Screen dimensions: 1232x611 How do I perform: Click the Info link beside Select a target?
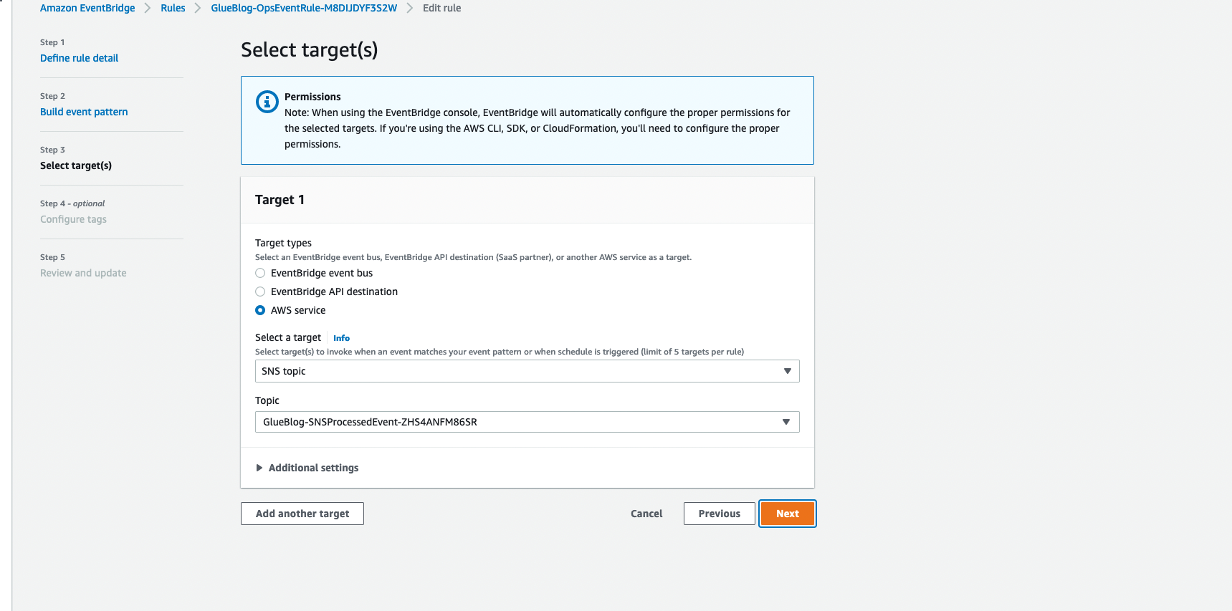[x=341, y=338]
